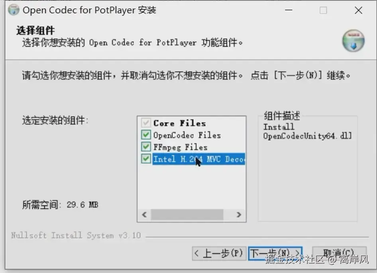Viewport: 377px width, 273px height.
Task: Click the component list scroll left arrow
Action: 145,214
